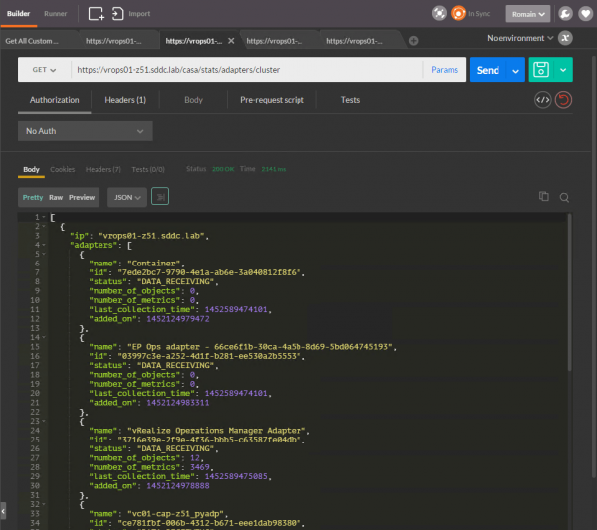Click the main window vertical scrollbar
This screenshot has width=597, height=530.
(594, 266)
